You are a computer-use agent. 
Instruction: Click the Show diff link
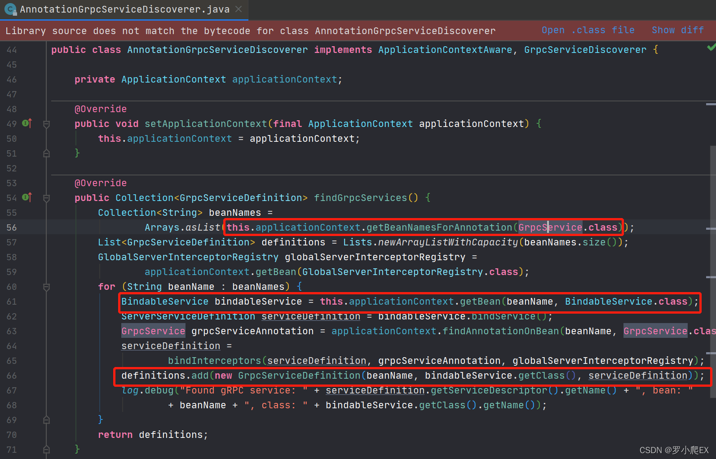[677, 30]
